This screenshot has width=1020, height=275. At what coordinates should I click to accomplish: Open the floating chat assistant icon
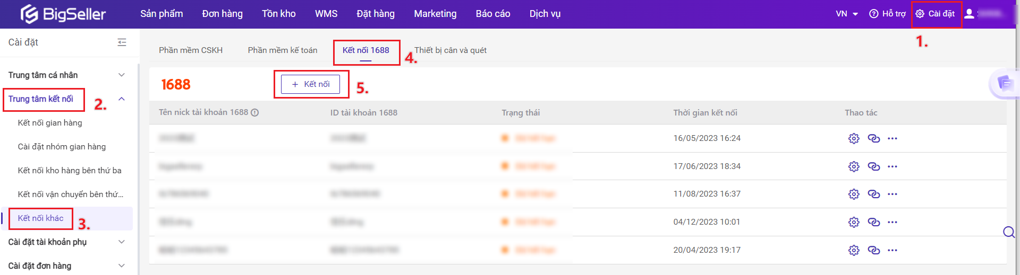point(1005,83)
